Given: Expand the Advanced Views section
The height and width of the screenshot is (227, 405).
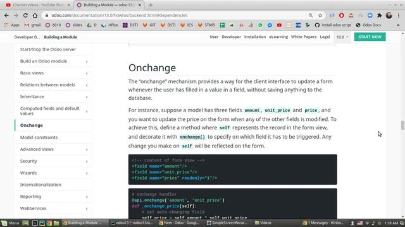Looking at the screenshot, I should click(x=53, y=149).
